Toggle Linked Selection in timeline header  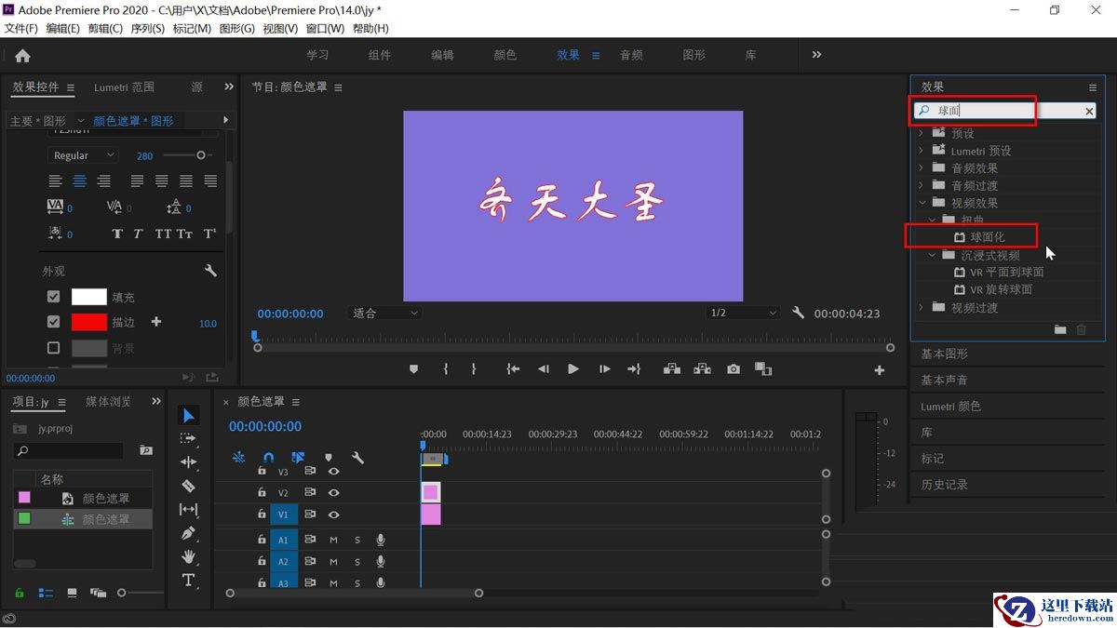point(298,458)
